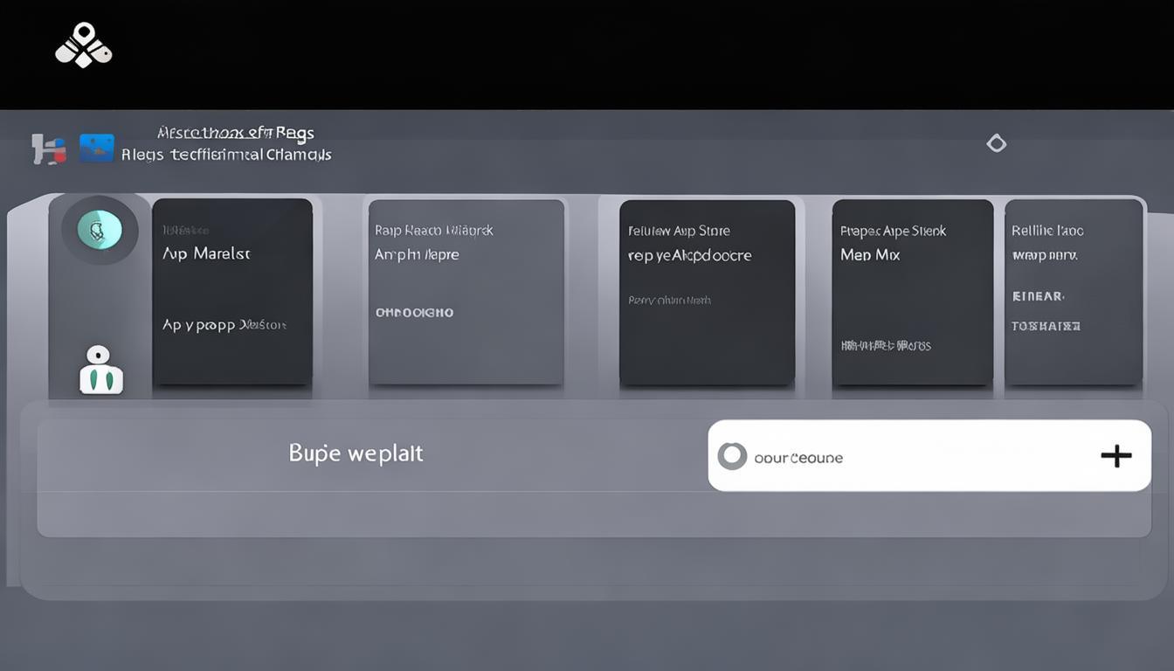
Task: Click the 'Bupe weplait' label
Action: point(356,453)
